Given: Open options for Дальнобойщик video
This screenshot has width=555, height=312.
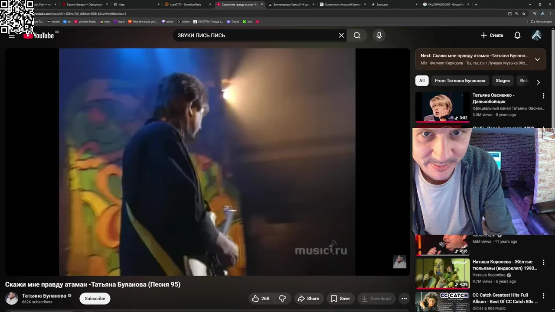Looking at the screenshot, I should click(x=543, y=96).
